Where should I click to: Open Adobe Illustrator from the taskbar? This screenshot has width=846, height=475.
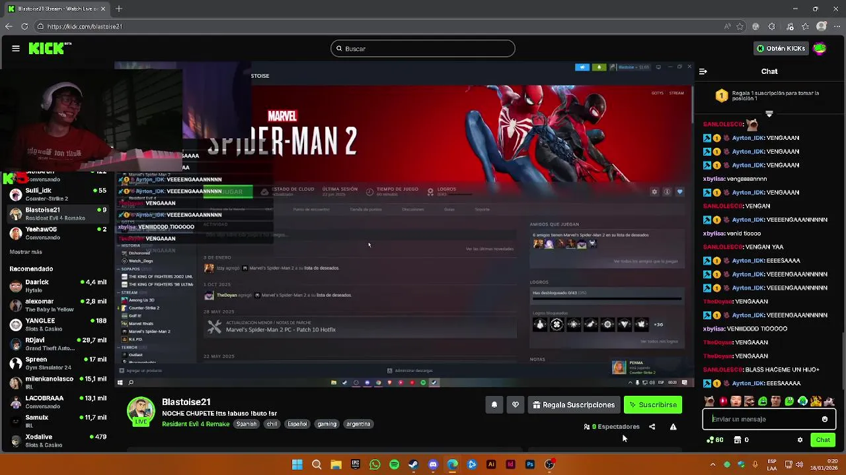[x=491, y=464]
